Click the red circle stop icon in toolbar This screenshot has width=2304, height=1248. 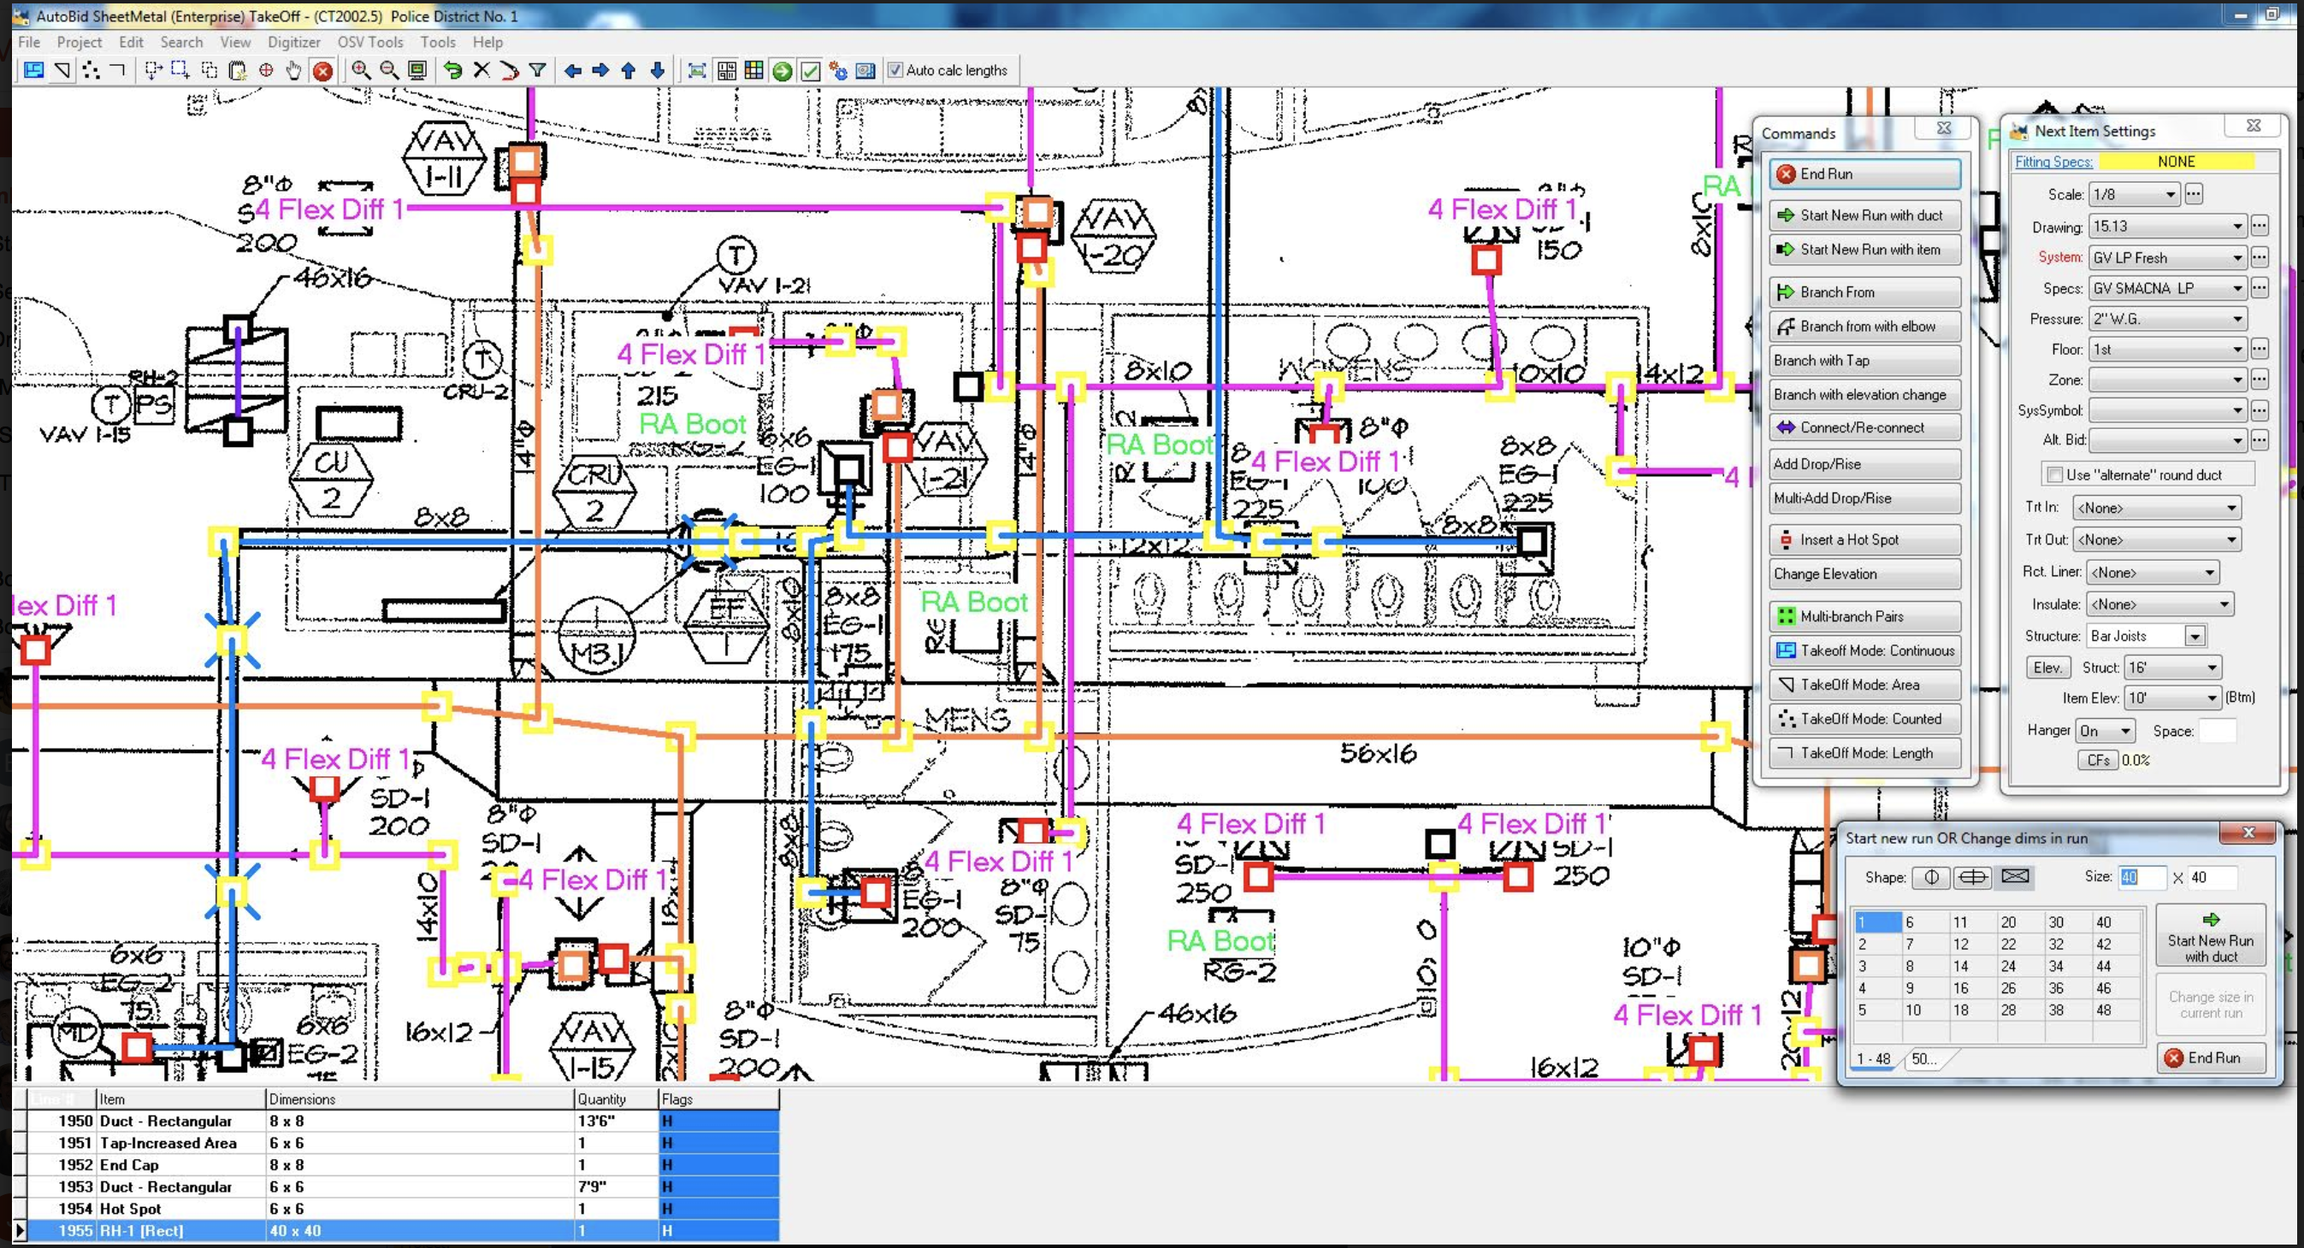[x=323, y=71]
